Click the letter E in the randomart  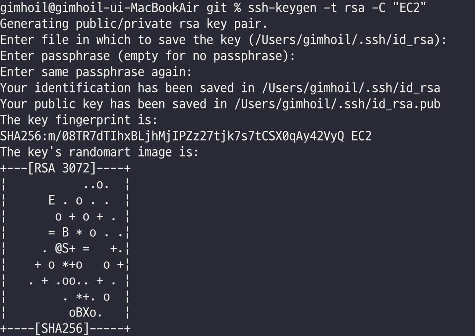(x=52, y=200)
